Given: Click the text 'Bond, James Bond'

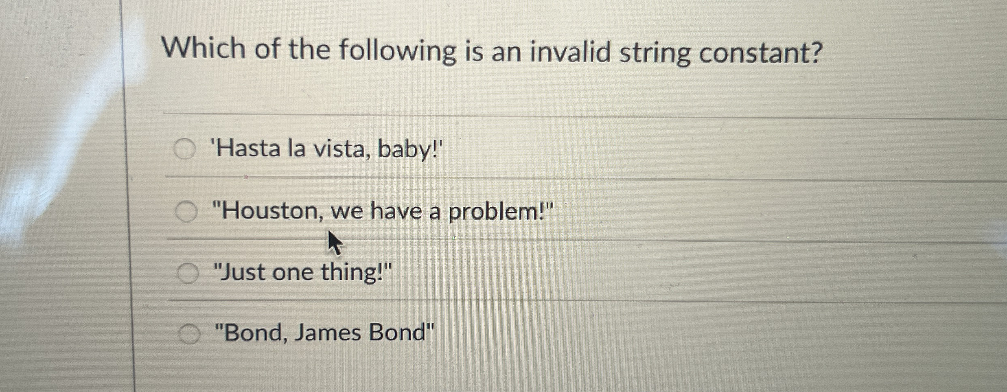Looking at the screenshot, I should pyautogui.click(x=324, y=332).
